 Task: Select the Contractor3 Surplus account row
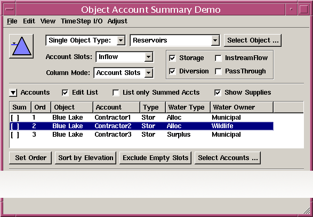pos(141,135)
